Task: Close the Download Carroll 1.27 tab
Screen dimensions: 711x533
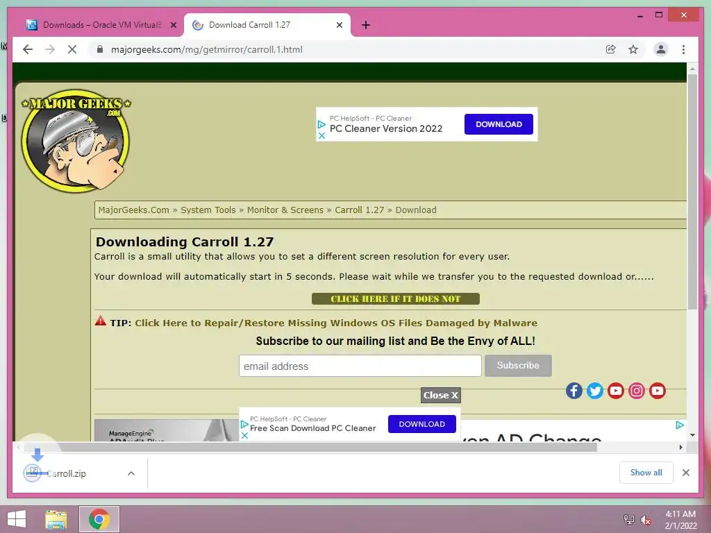Action: pos(339,25)
